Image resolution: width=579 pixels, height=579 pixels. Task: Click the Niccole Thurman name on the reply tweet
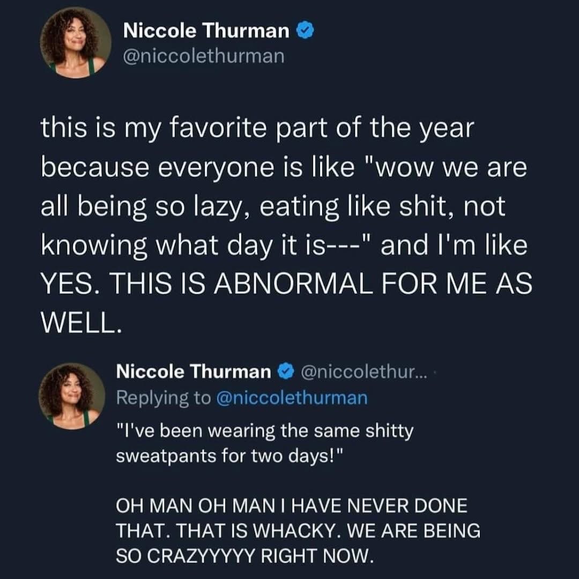click(194, 371)
